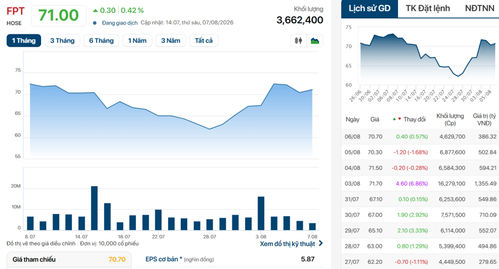Screen dimensions: 499x269
Task: Click the trading volume 3,662,400
Action: [x=300, y=20]
